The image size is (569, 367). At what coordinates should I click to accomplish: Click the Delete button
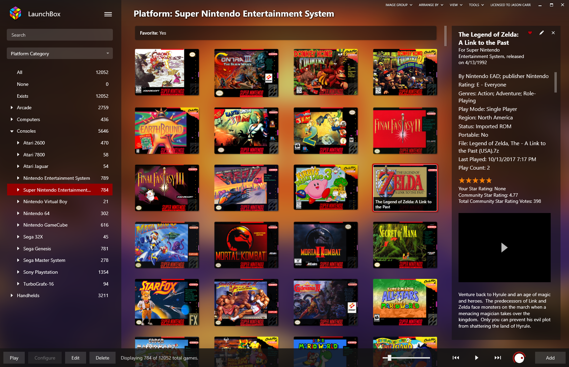pos(102,358)
